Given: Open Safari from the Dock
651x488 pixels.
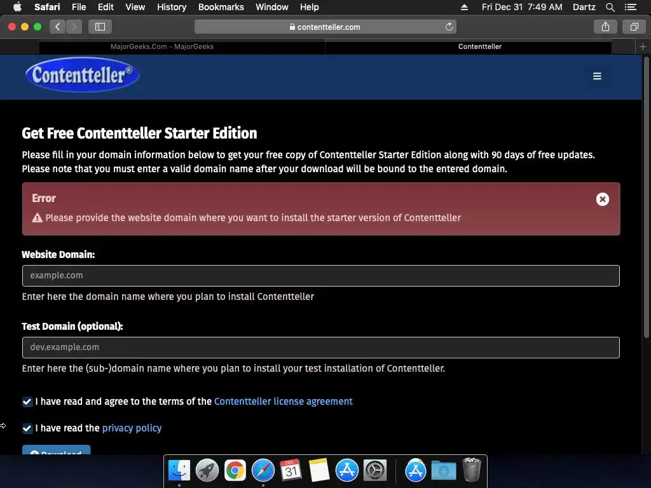Looking at the screenshot, I should [x=263, y=470].
